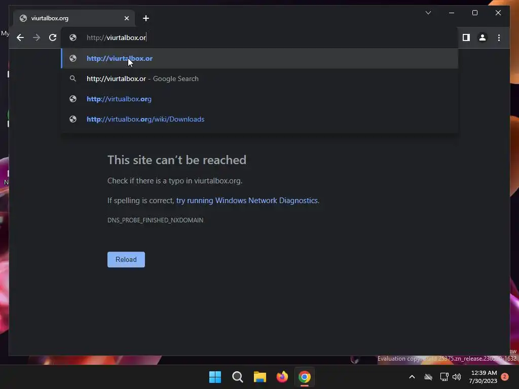Click the volume speaker tray icon
The width and height of the screenshot is (519, 389).
pos(457,377)
